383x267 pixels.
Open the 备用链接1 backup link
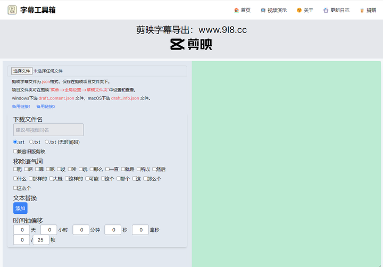21,106
